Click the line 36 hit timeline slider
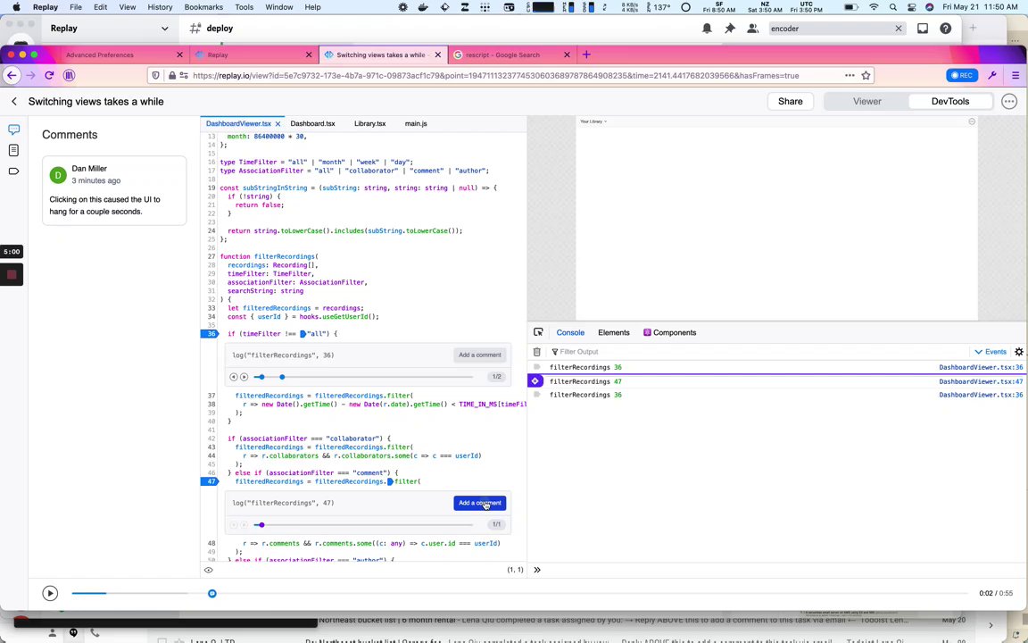 click(x=364, y=377)
